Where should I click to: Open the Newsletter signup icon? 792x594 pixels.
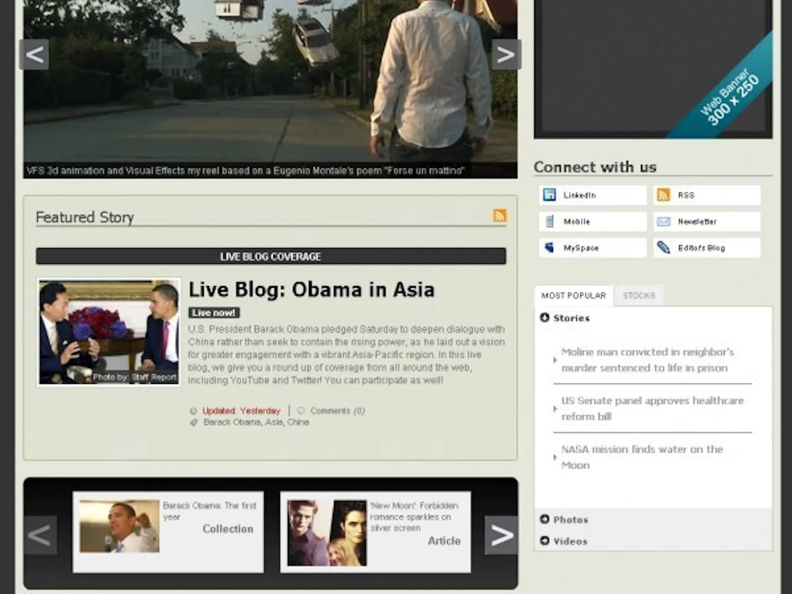[663, 221]
